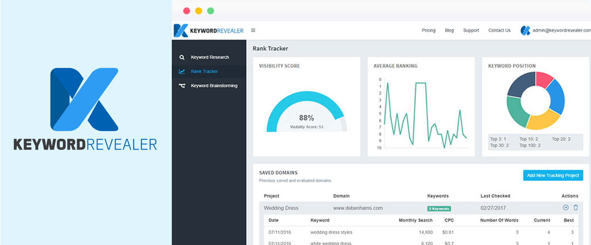Click the Actions column header
Viewport: 591px width, 245px height.
point(570,196)
